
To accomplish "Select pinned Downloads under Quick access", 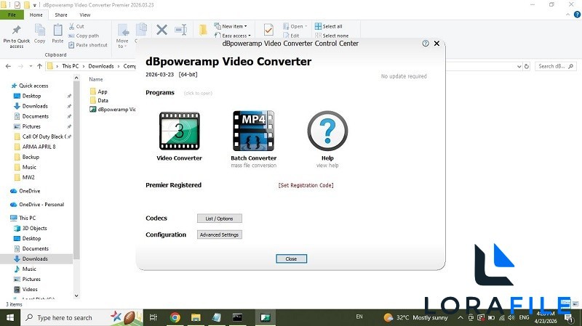I will pyautogui.click(x=35, y=106).
